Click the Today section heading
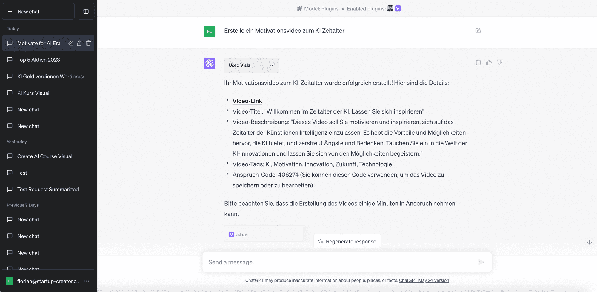 (x=13, y=29)
